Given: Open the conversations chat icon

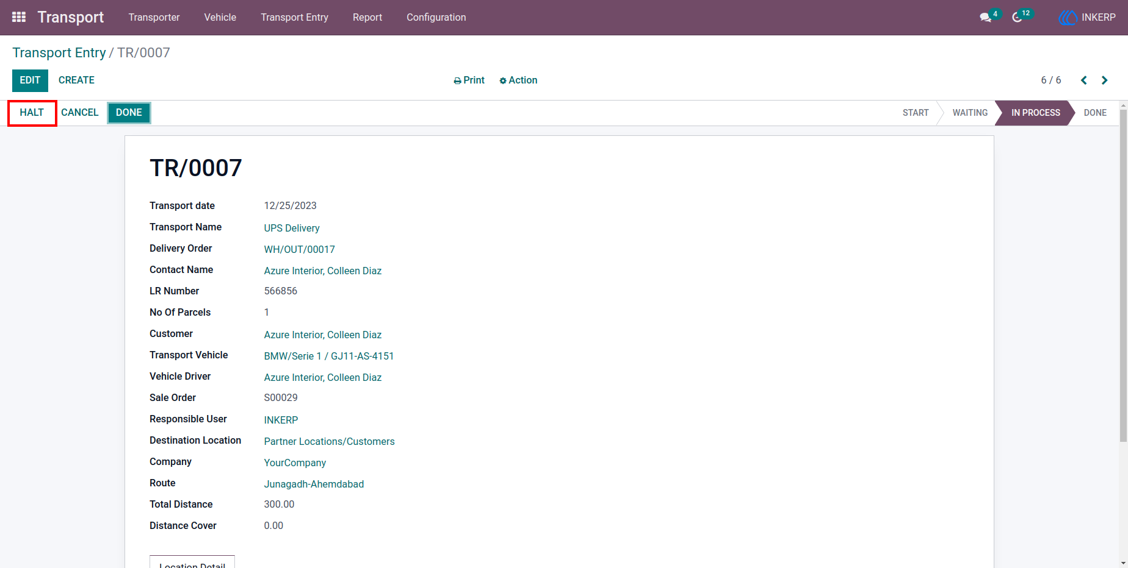Looking at the screenshot, I should pyautogui.click(x=985, y=17).
